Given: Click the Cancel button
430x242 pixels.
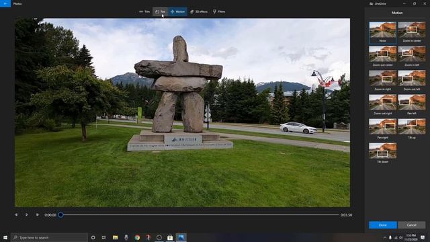Looking at the screenshot, I should pyautogui.click(x=411, y=225).
